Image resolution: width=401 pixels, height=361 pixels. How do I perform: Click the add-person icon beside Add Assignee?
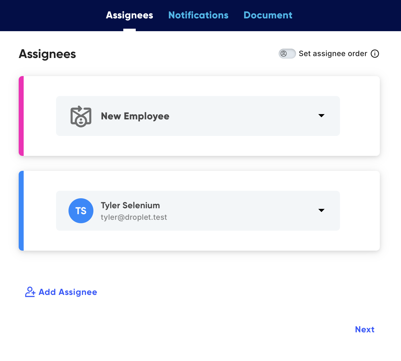pos(30,292)
